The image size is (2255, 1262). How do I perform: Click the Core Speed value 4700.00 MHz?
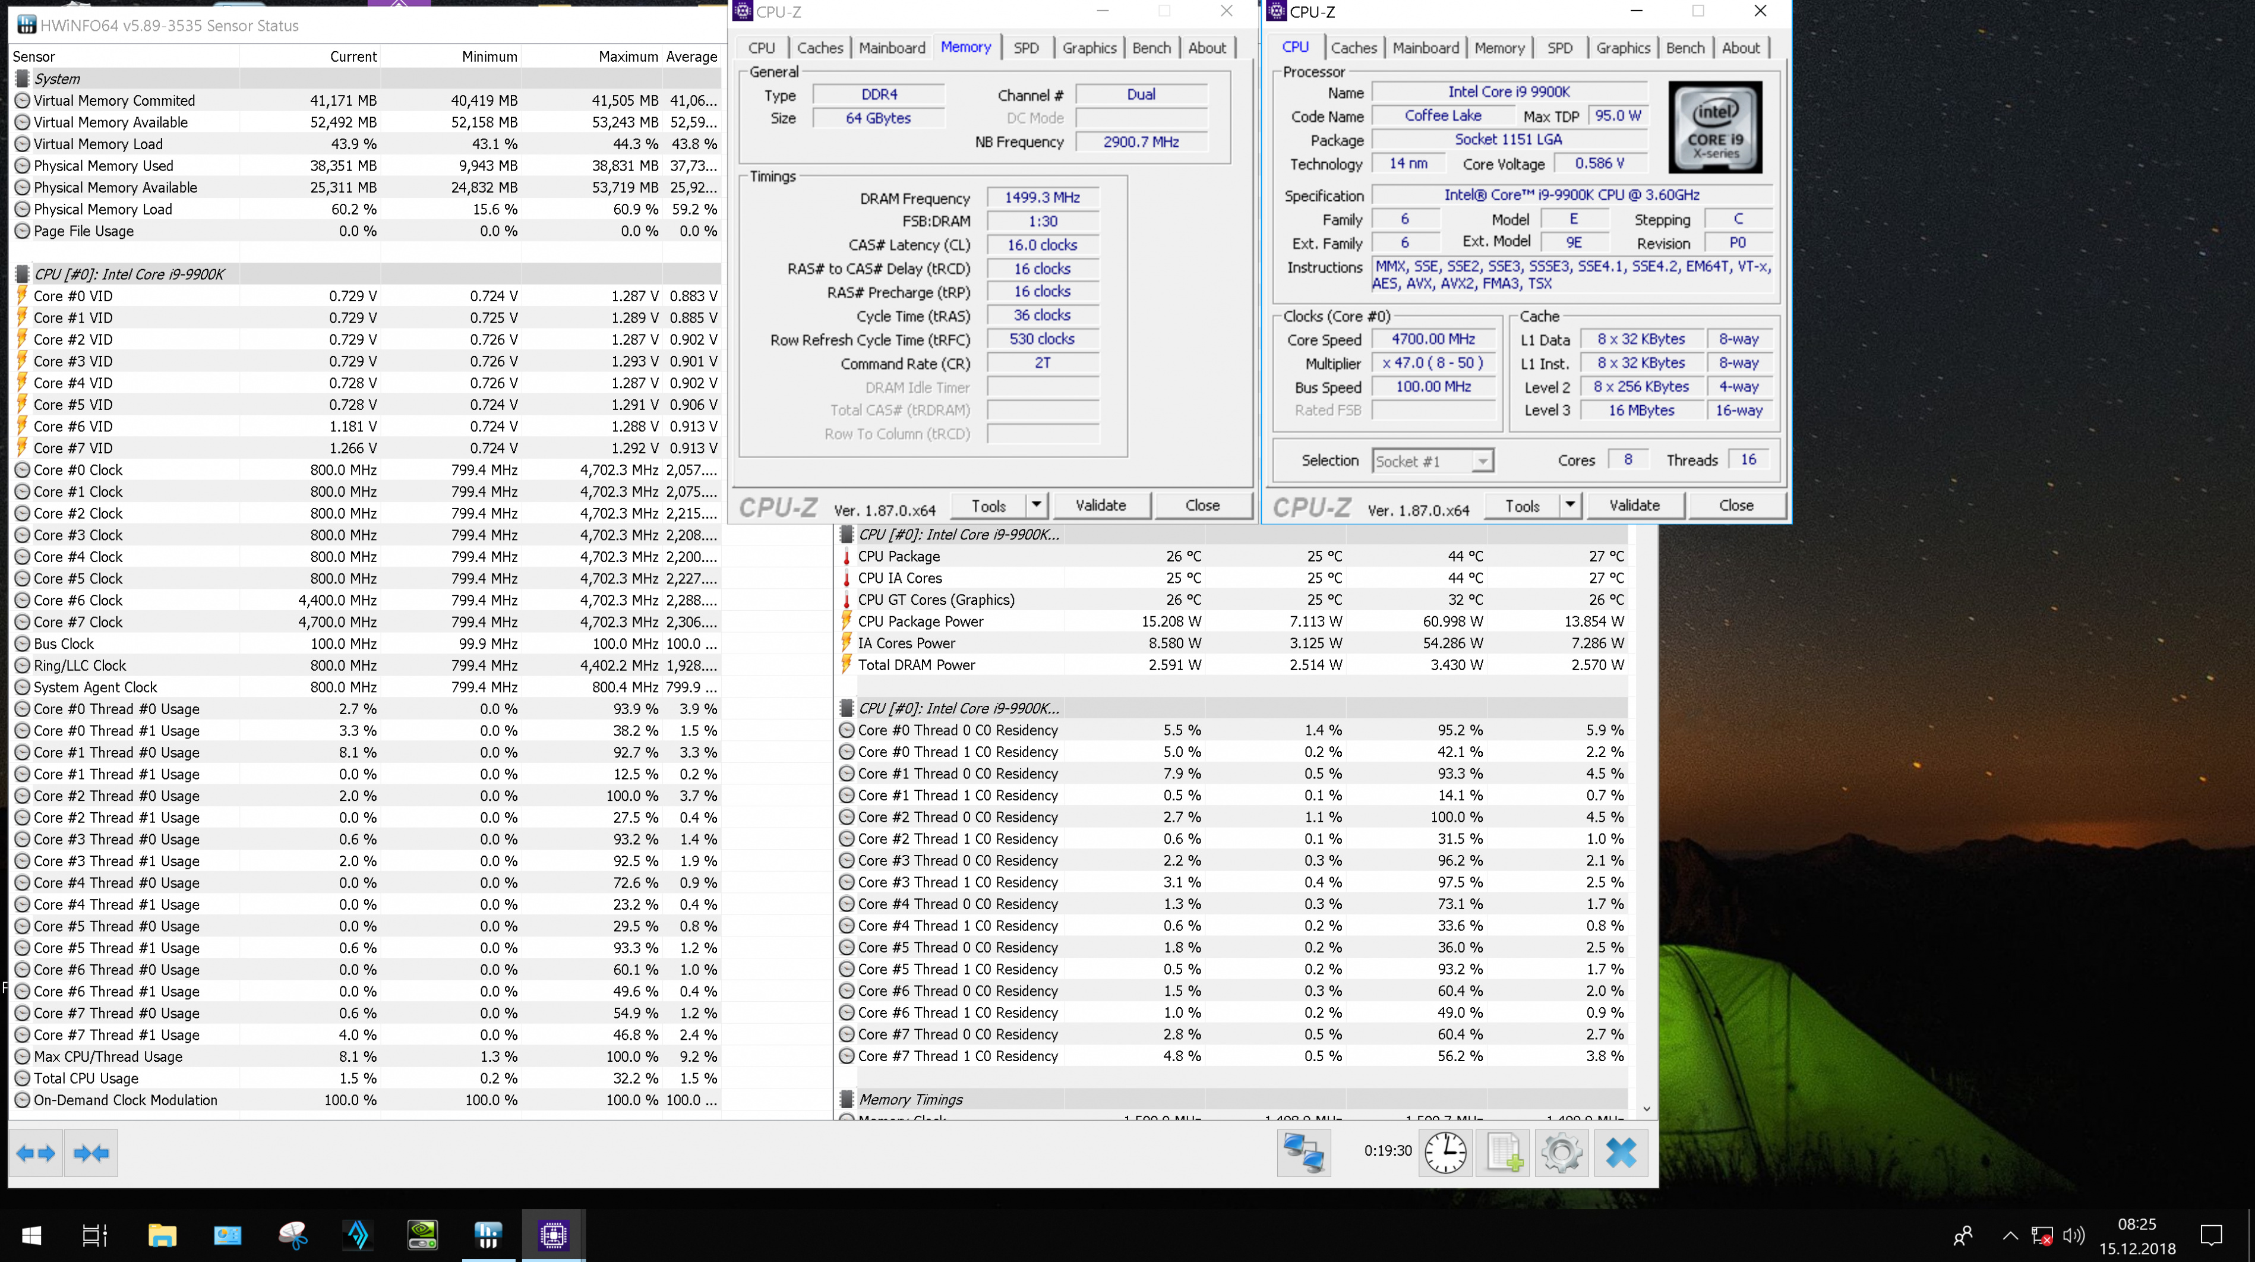click(1433, 339)
